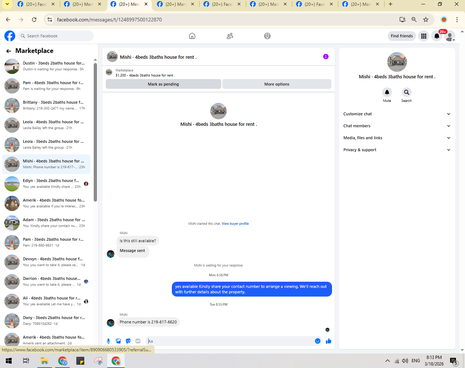Expand Customize chat section

397,114
